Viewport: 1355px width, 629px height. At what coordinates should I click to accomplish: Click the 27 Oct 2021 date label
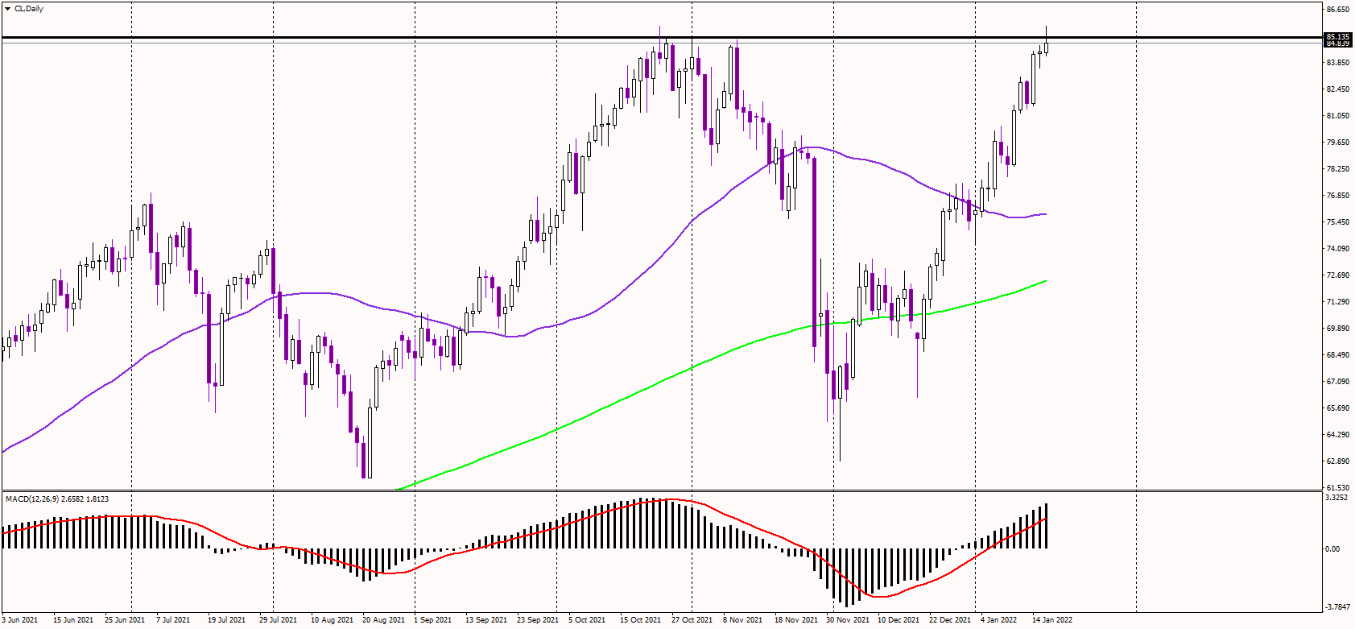tap(692, 620)
